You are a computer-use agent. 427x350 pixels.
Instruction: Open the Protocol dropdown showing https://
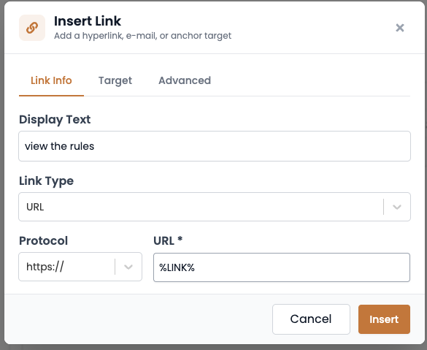80,267
